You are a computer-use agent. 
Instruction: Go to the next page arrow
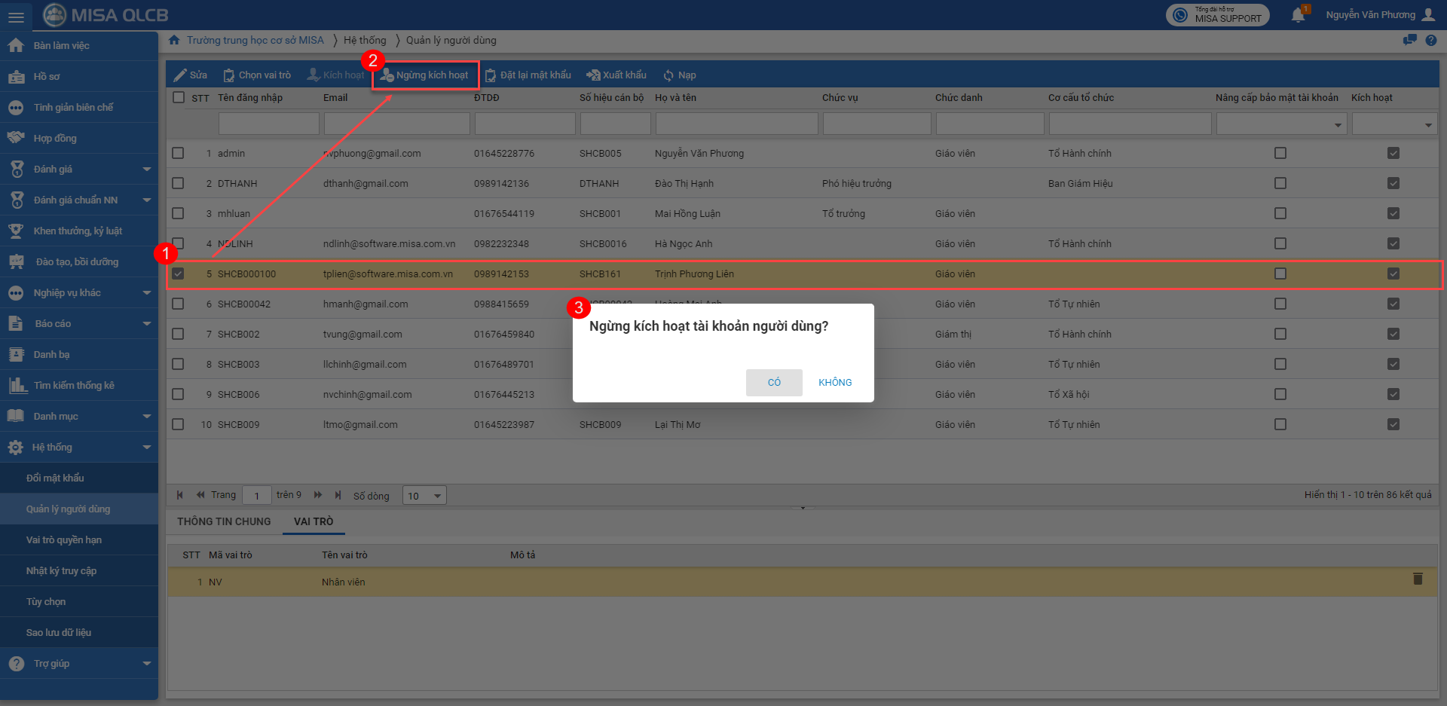(318, 495)
